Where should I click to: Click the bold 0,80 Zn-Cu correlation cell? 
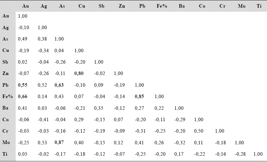click(x=79, y=73)
